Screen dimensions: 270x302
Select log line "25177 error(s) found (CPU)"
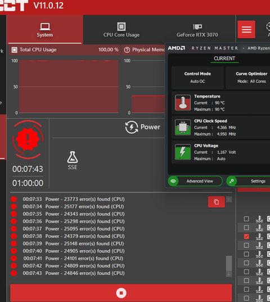94,207
